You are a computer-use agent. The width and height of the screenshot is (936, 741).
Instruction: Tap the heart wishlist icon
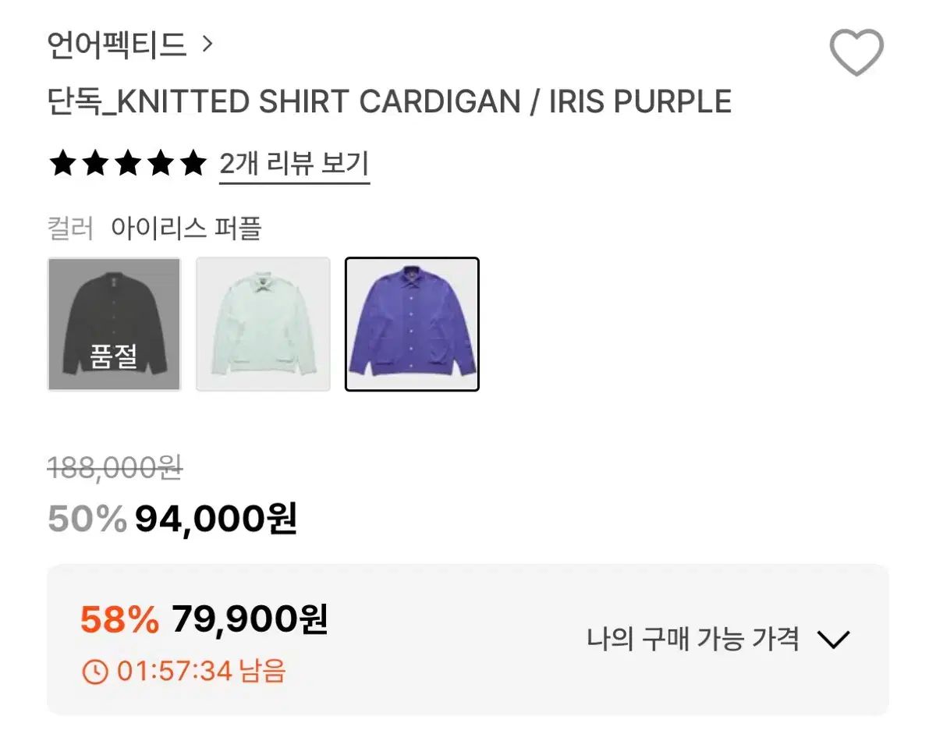pyautogui.click(x=856, y=52)
